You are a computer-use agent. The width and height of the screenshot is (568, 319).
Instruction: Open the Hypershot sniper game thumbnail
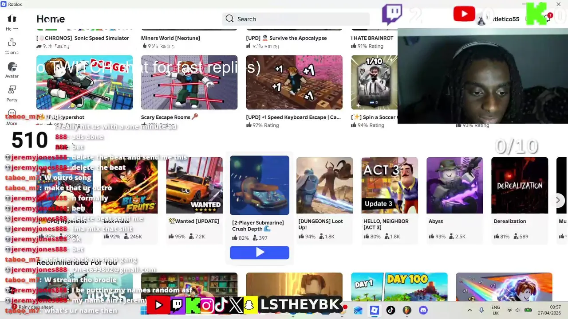[x=84, y=82]
